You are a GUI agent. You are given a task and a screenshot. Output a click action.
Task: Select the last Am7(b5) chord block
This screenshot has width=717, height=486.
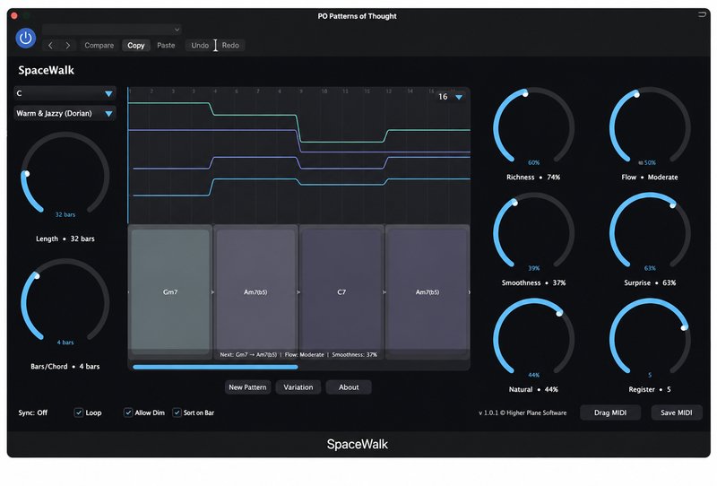point(428,291)
